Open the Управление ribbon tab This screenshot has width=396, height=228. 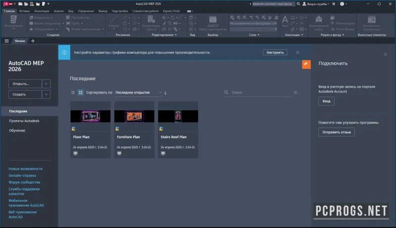(86, 11)
